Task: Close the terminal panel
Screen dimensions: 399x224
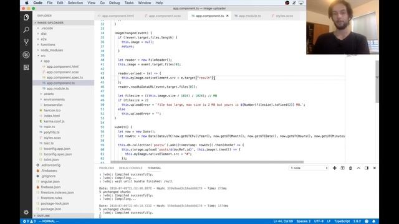Action: coord(374,168)
